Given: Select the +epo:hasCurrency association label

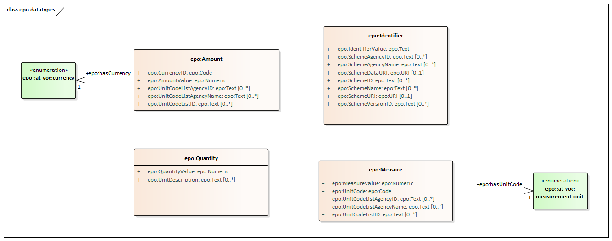Looking at the screenshot, I should point(108,73).
